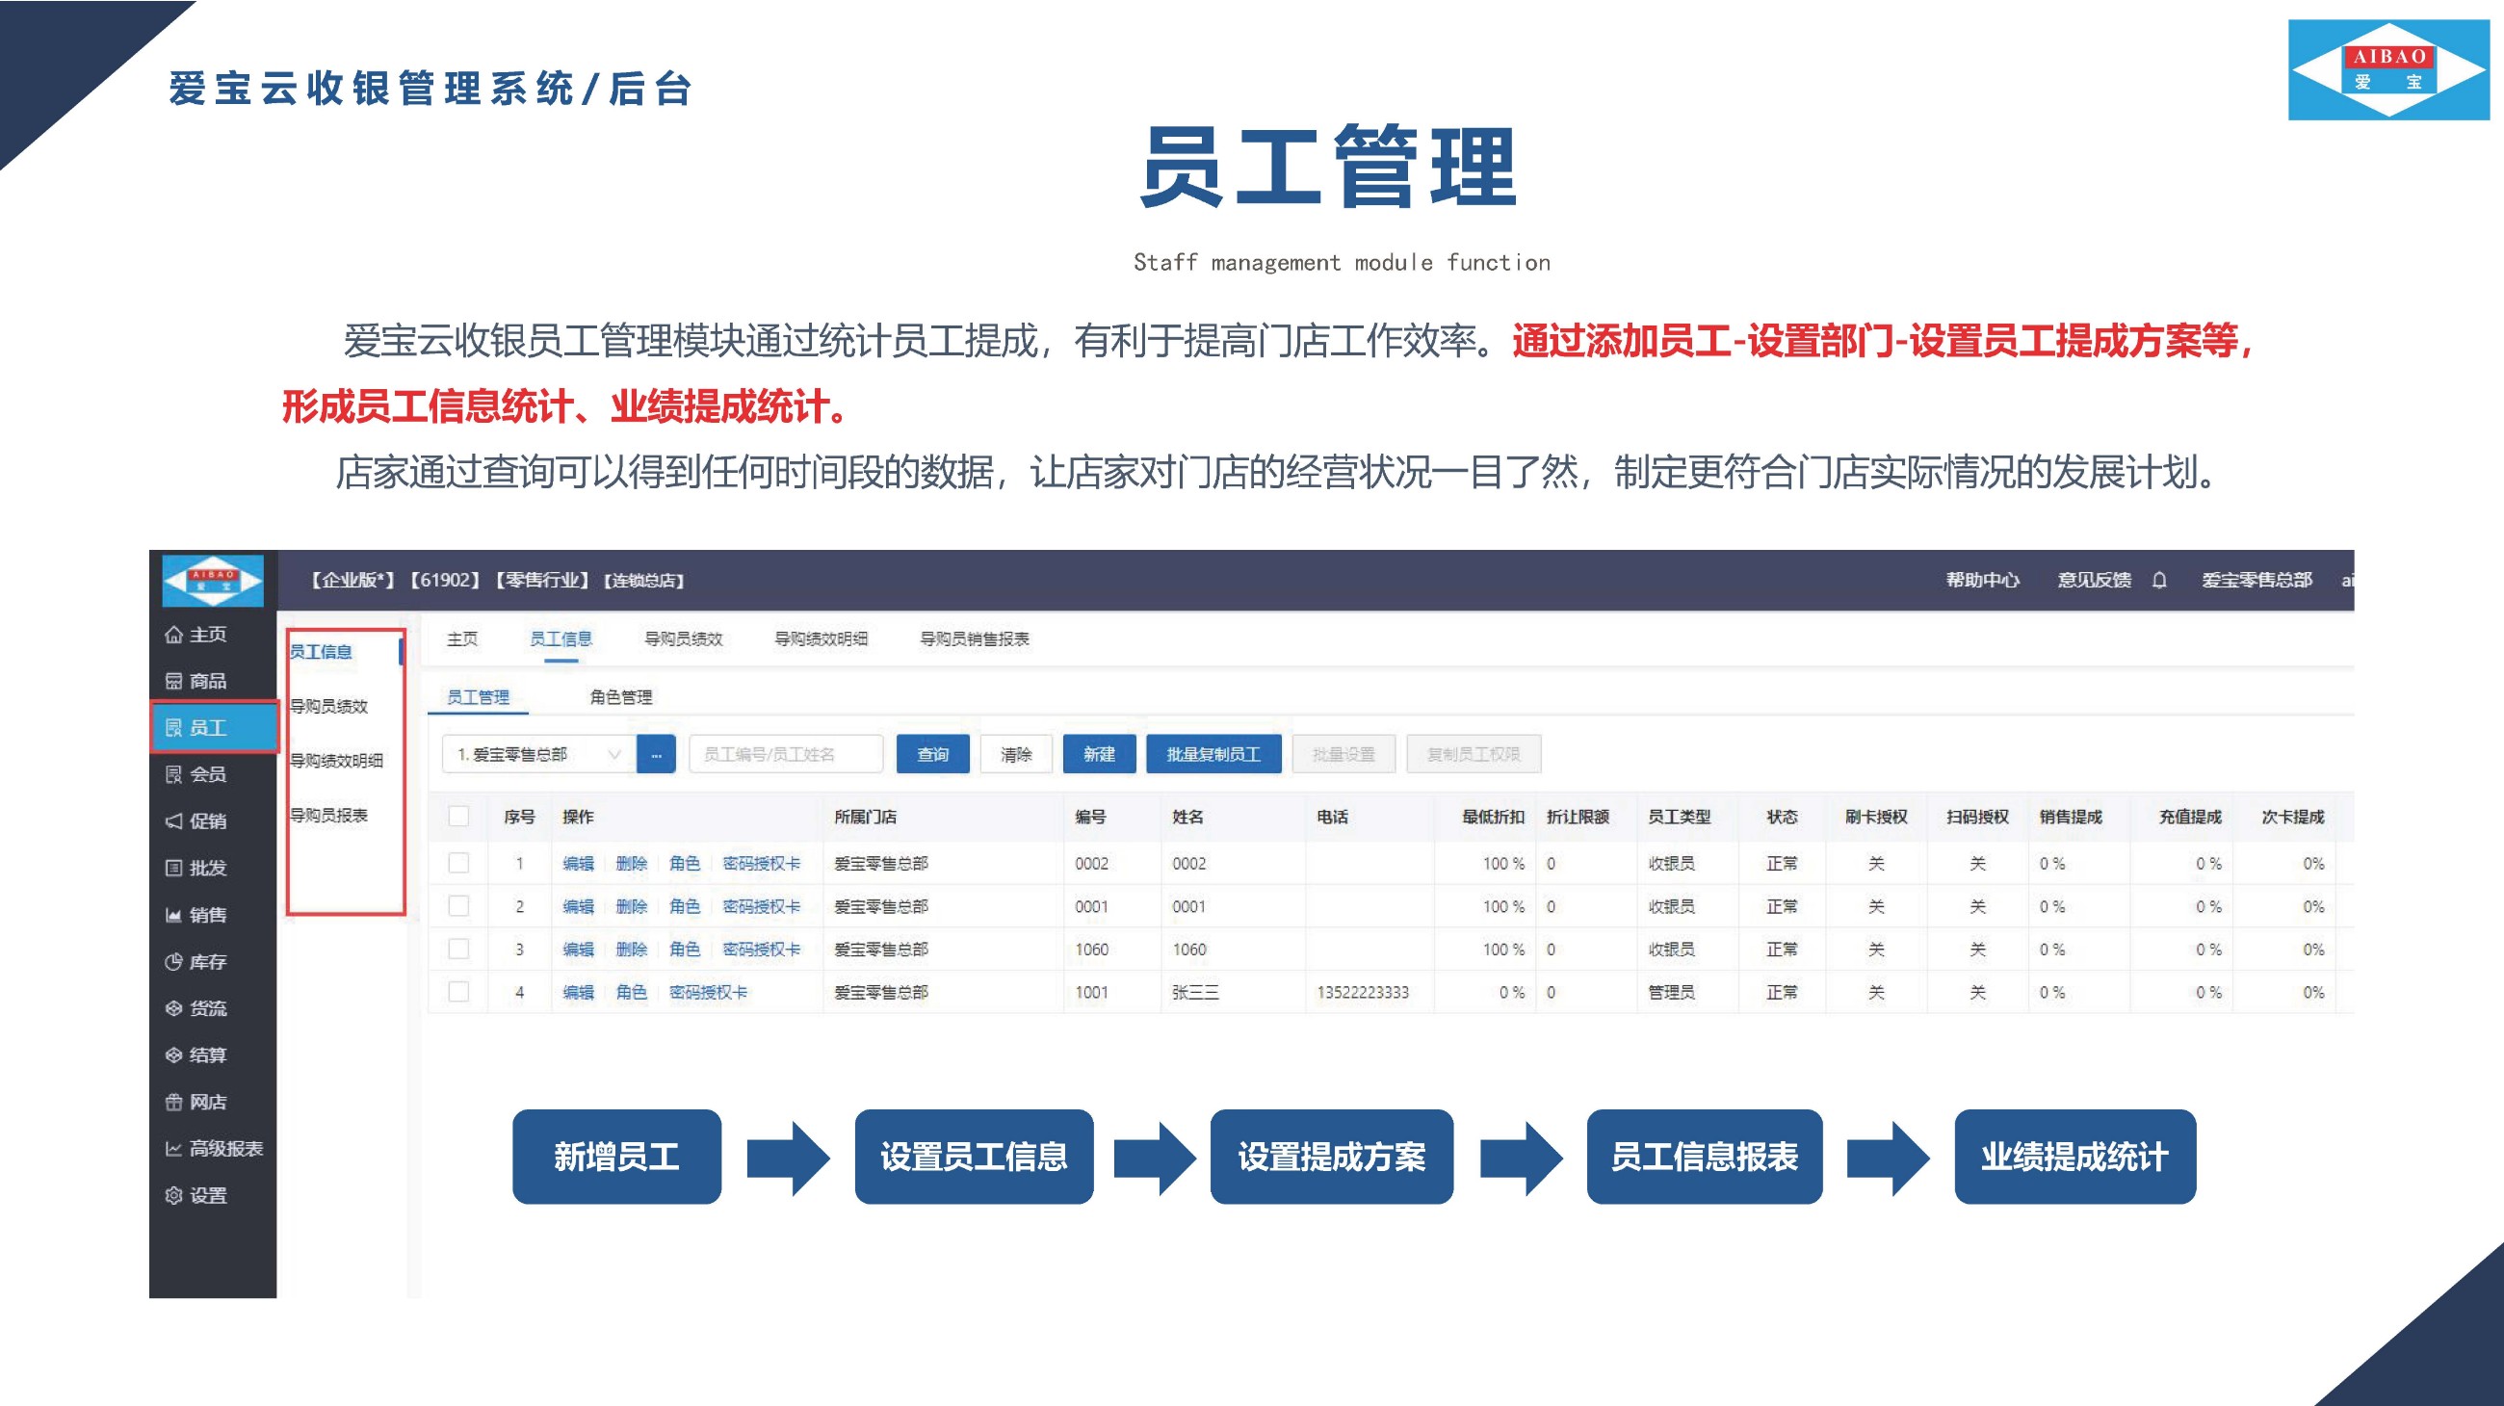2504x1406 pixels.
Task: Click 意见反馈 in the header
Action: pyautogui.click(x=2095, y=580)
